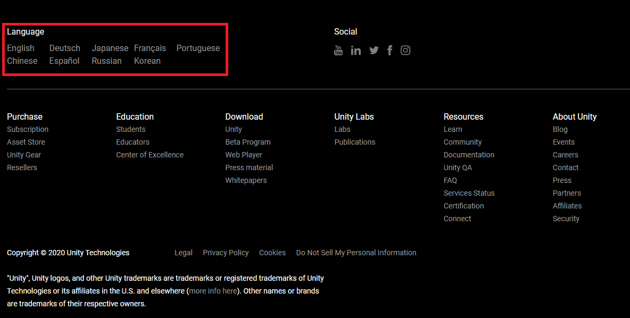
Task: Go to Events link
Action: 563,142
